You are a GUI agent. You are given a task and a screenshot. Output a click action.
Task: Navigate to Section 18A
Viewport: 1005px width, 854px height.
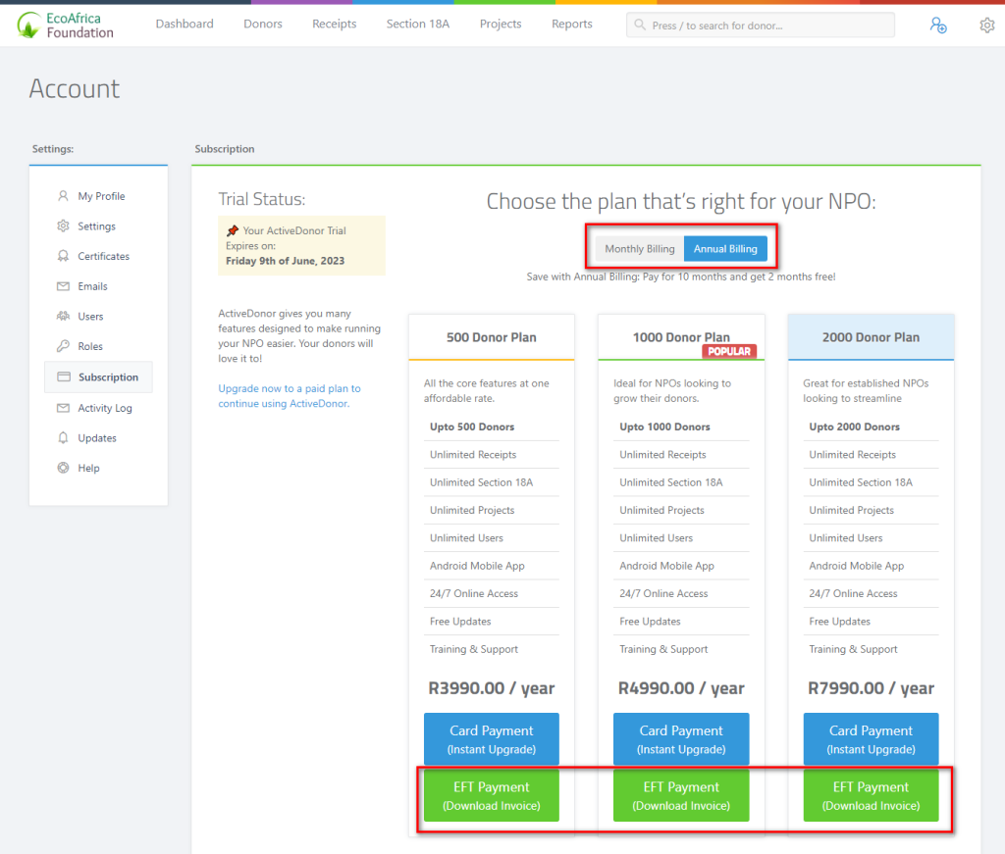coord(418,24)
